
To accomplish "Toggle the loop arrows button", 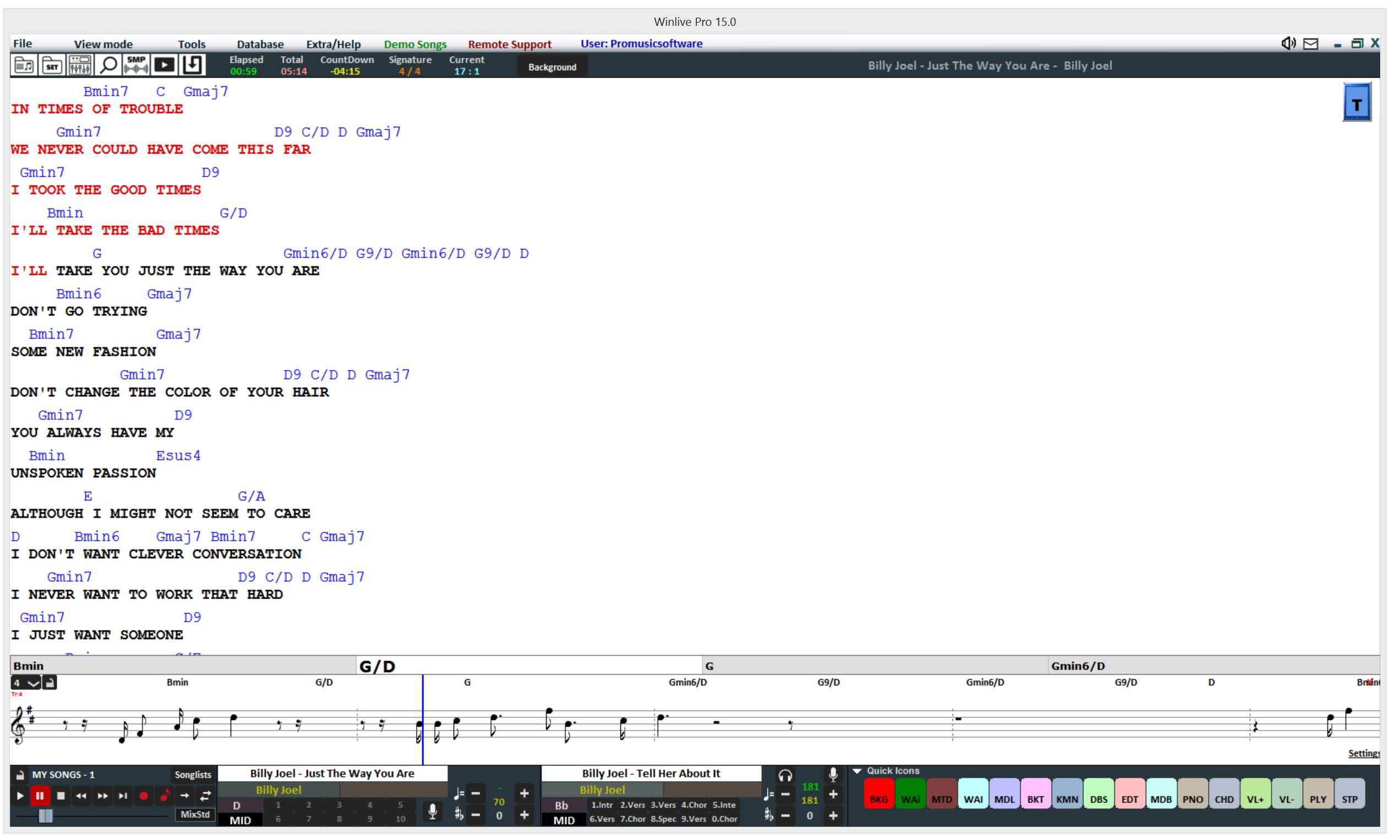I will [x=205, y=795].
